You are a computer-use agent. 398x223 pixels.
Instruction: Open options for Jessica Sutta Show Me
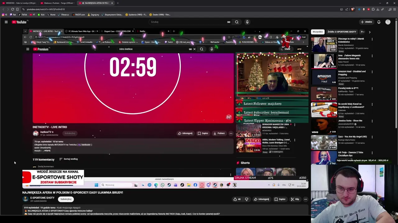tap(372, 121)
